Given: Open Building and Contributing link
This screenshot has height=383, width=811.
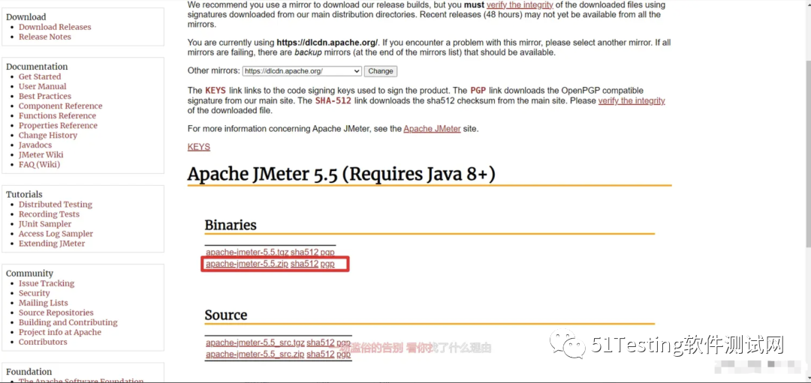Looking at the screenshot, I should [68, 322].
